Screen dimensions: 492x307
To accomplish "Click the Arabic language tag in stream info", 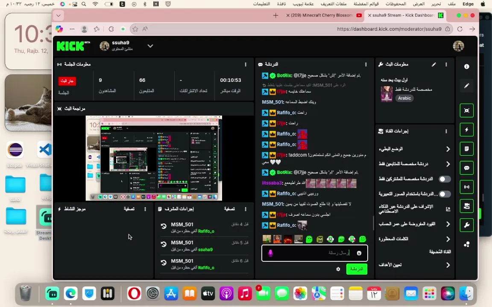I will 404,98.
